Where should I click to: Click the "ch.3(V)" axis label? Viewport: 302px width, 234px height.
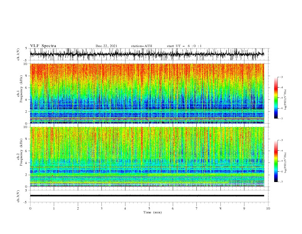coord(18,196)
